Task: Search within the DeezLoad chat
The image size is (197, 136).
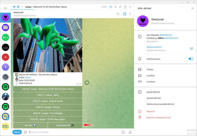Action: 118,14
